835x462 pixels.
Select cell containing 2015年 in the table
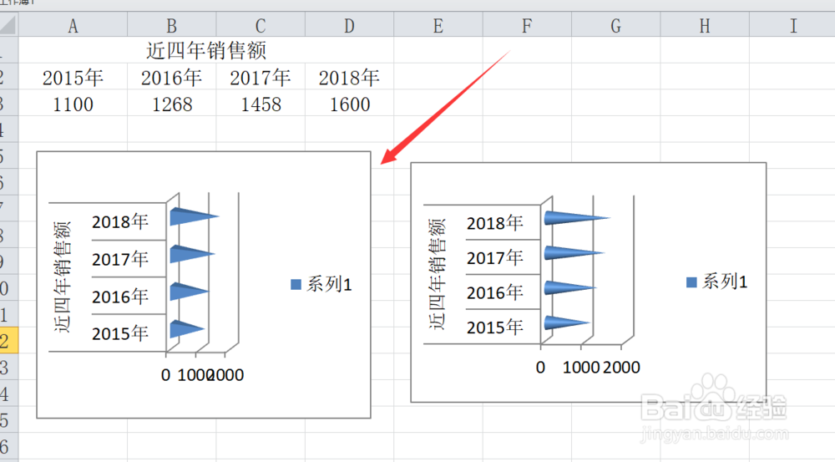pos(73,77)
